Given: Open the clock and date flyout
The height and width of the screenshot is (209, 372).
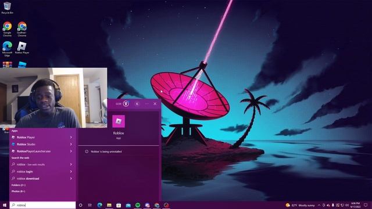Looking at the screenshot, I should (x=355, y=205).
